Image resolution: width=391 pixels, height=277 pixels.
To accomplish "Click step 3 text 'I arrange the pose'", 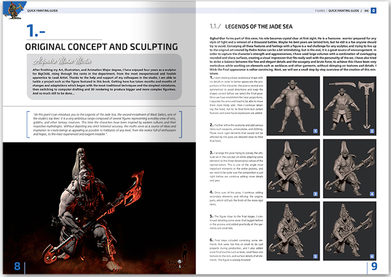I will click(237, 167).
